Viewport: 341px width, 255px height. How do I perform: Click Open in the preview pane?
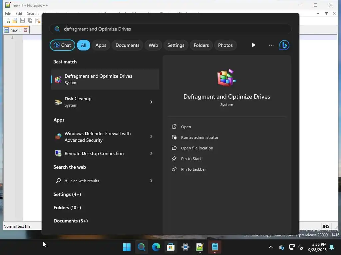186,127
